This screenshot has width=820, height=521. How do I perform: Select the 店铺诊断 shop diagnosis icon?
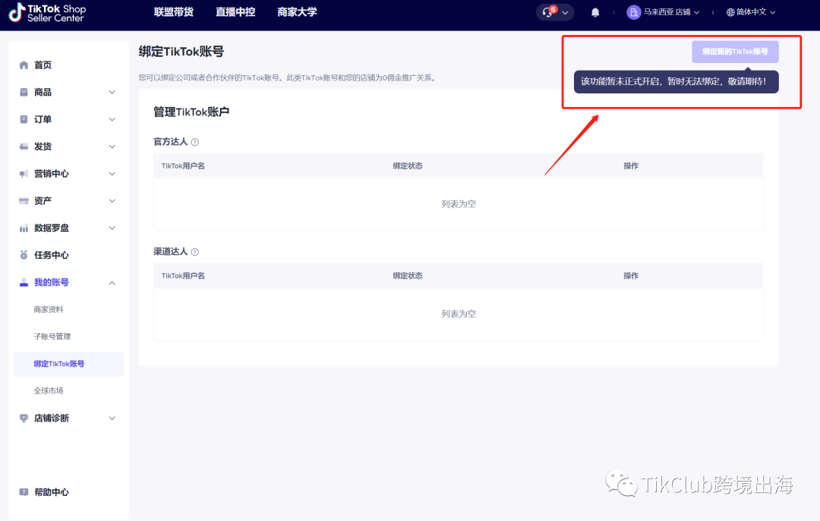[x=24, y=418]
